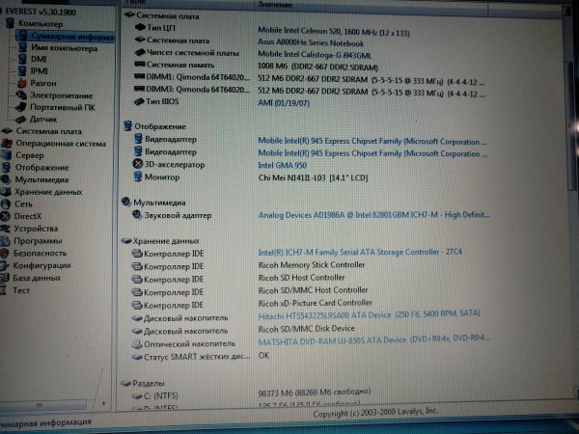Open the Имя компьютера tree item
This screenshot has width=579, height=434.
(63, 47)
